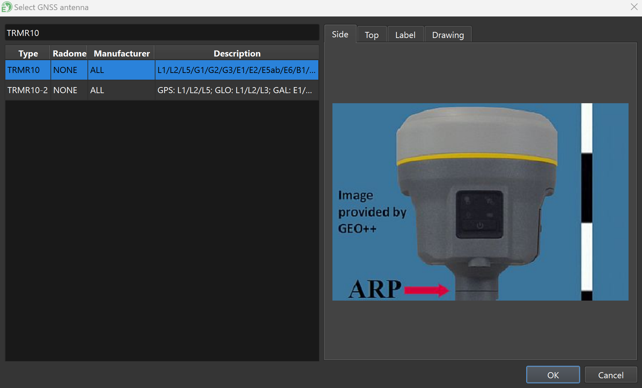Close the Select GNSS antenna dialog

coord(634,7)
